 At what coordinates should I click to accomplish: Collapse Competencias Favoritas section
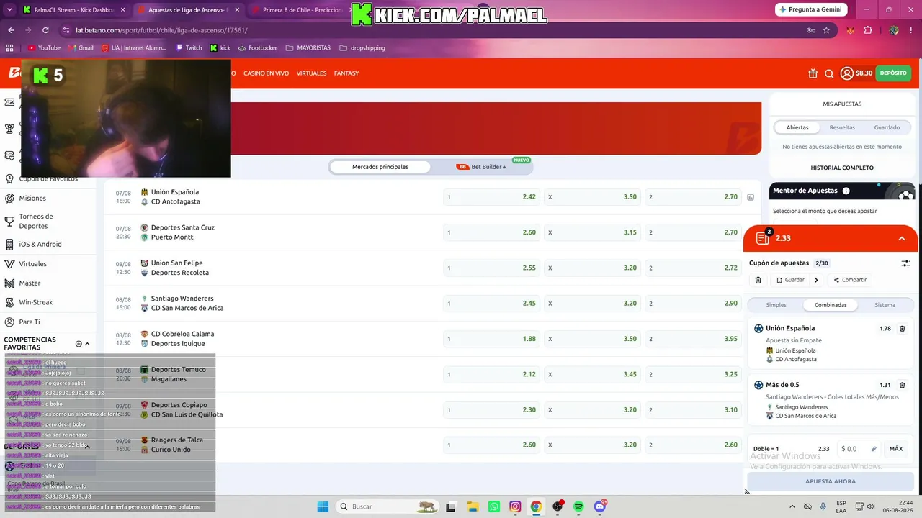pyautogui.click(x=88, y=344)
